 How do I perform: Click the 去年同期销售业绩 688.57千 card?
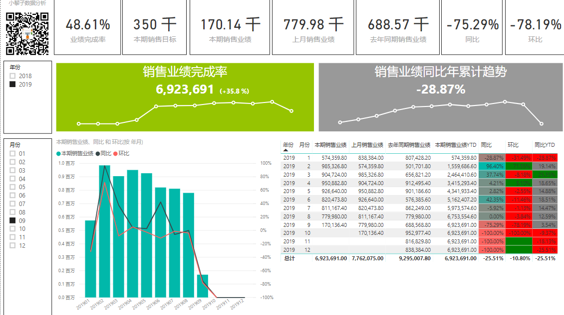click(398, 27)
